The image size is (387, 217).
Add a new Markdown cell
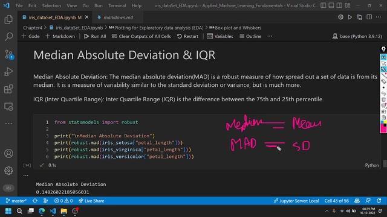[x=60, y=36]
